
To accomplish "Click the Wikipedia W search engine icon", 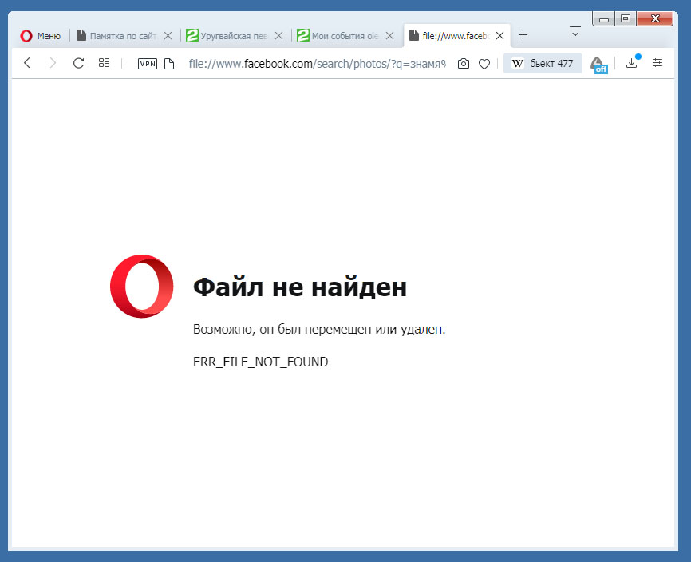I will pos(517,64).
